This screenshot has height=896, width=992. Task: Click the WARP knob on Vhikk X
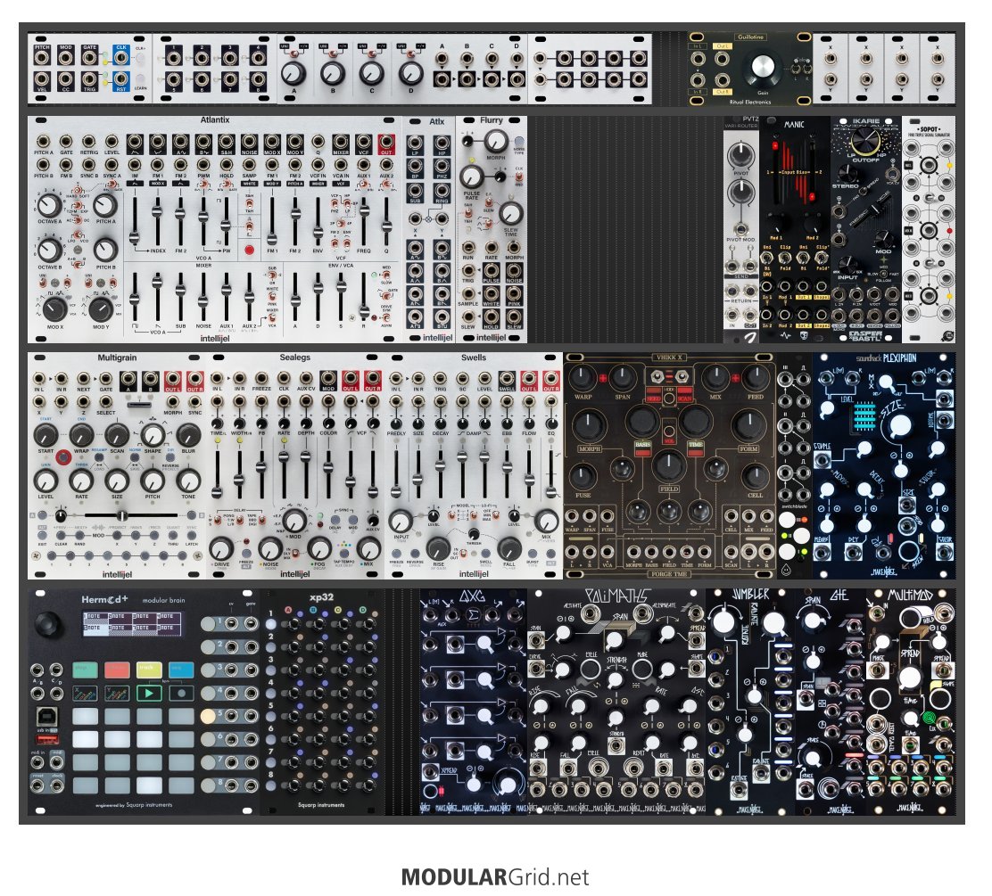click(x=582, y=378)
